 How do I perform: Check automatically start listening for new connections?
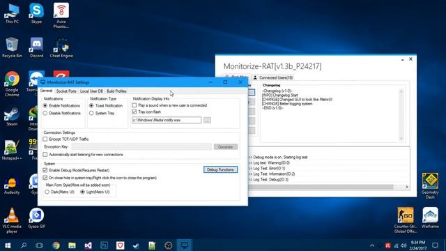coord(45,155)
